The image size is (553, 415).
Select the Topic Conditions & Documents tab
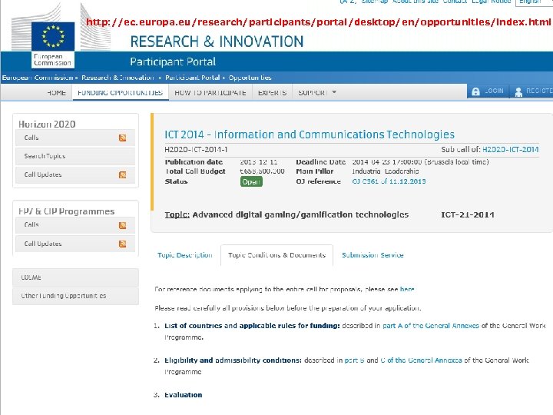[276, 255]
